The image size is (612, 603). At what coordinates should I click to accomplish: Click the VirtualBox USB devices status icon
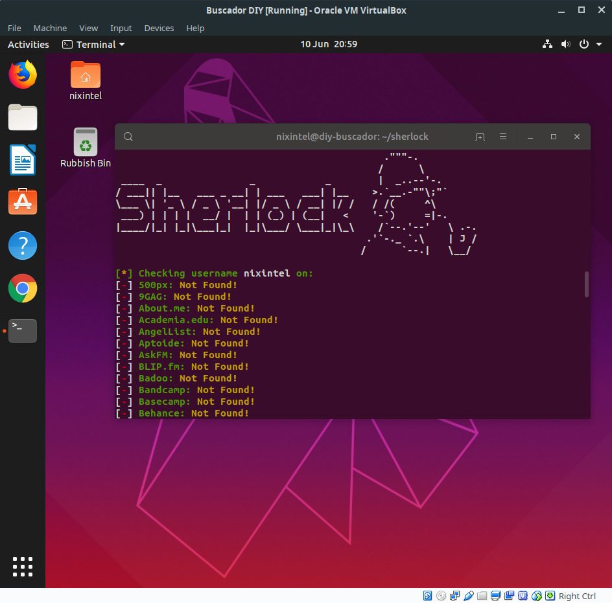469,596
